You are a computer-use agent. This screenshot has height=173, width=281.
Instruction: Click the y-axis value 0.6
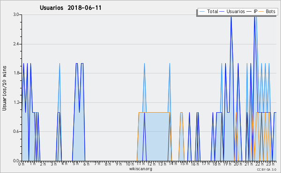coord(16,131)
